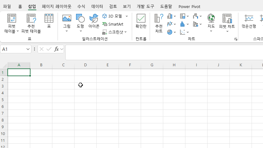Insert a Table (표) icon
This screenshot has height=148, width=263.
click(x=49, y=18)
